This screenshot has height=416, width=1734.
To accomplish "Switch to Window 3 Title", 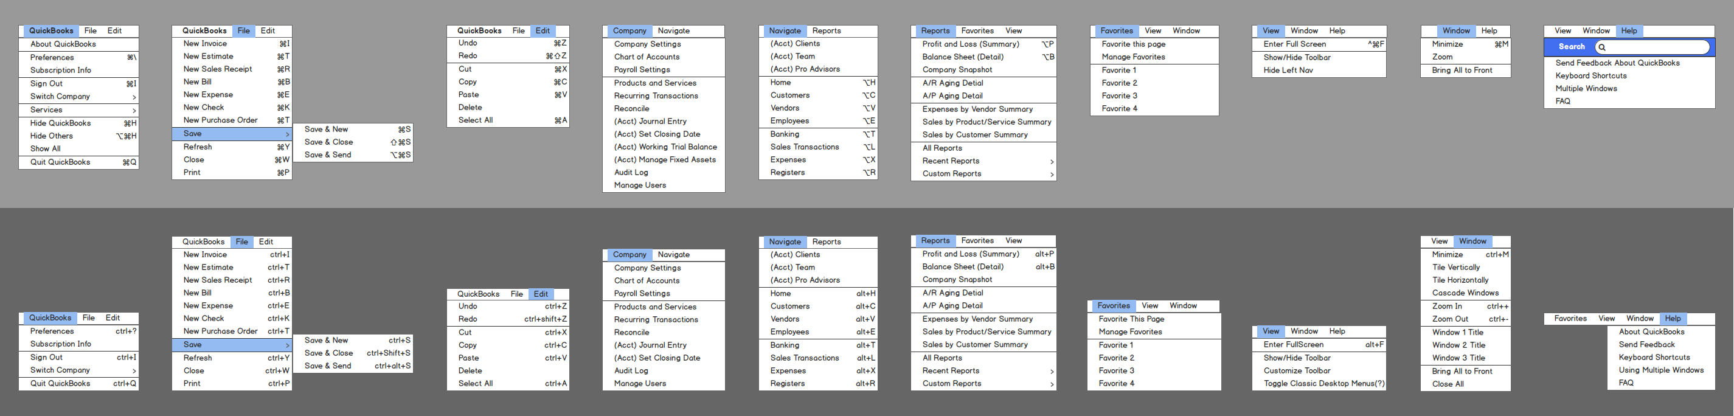I will pyautogui.click(x=1465, y=359).
